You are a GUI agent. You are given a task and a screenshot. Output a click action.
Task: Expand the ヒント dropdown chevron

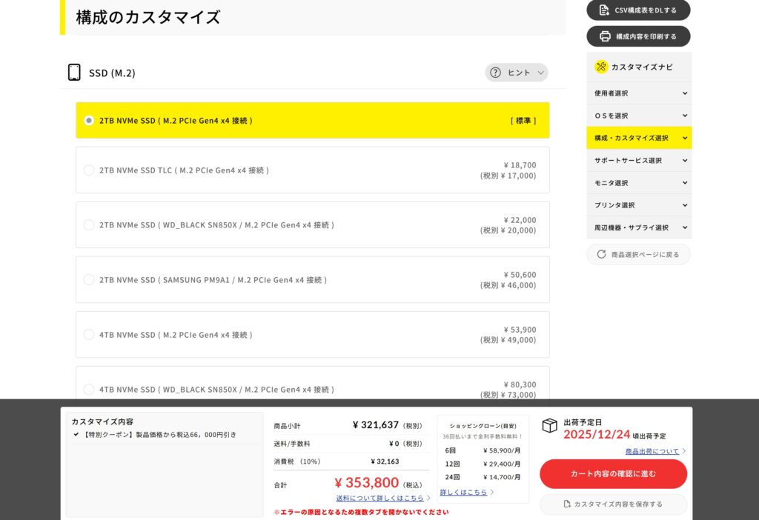[x=540, y=73]
